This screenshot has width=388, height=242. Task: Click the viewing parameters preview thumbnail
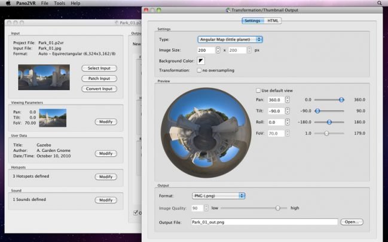click(x=53, y=118)
